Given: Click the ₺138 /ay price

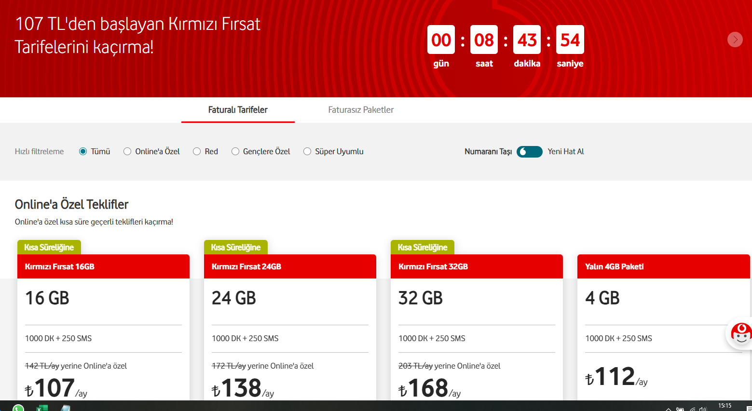Looking at the screenshot, I should click(243, 388).
